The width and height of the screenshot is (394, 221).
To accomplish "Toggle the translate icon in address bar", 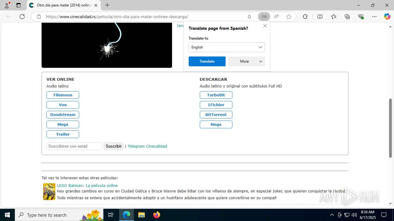I will (264, 17).
